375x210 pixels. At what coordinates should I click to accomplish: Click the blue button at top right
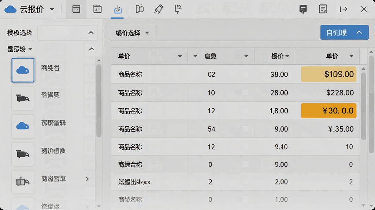coord(344,32)
